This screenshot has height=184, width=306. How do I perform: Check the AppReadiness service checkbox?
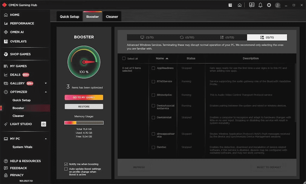point(154,68)
